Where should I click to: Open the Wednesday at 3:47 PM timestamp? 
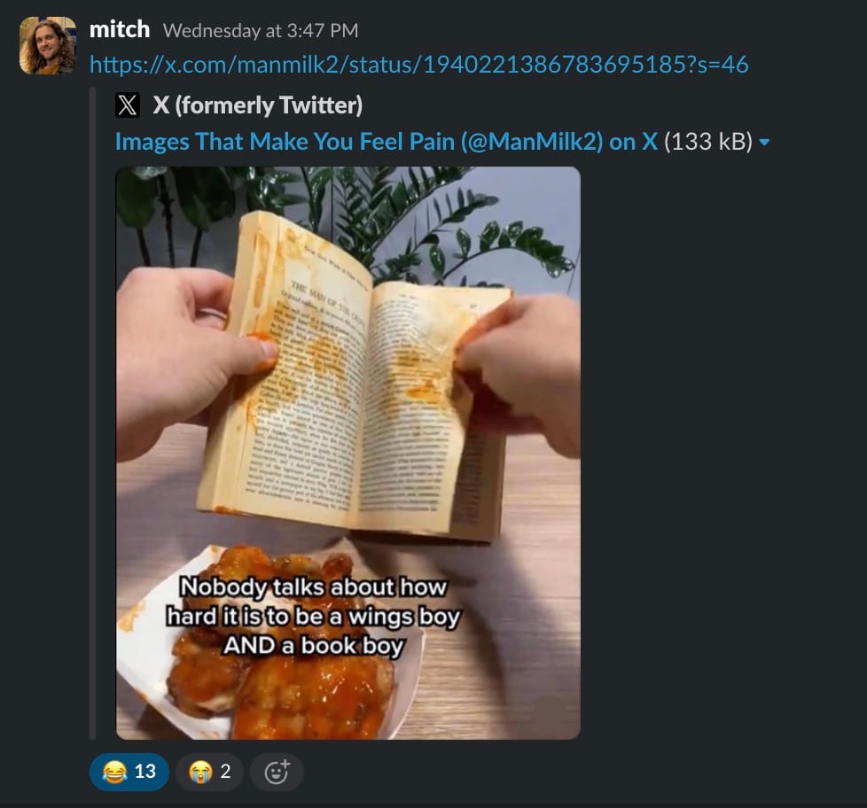(261, 30)
